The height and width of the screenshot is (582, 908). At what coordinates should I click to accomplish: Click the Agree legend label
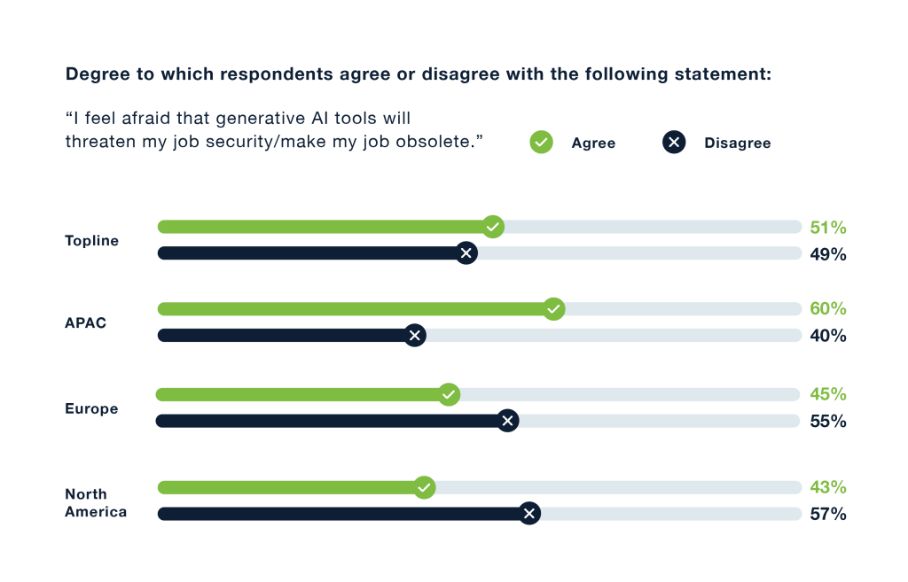(x=593, y=143)
